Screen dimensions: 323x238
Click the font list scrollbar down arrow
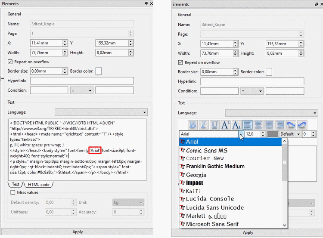coord(285,225)
